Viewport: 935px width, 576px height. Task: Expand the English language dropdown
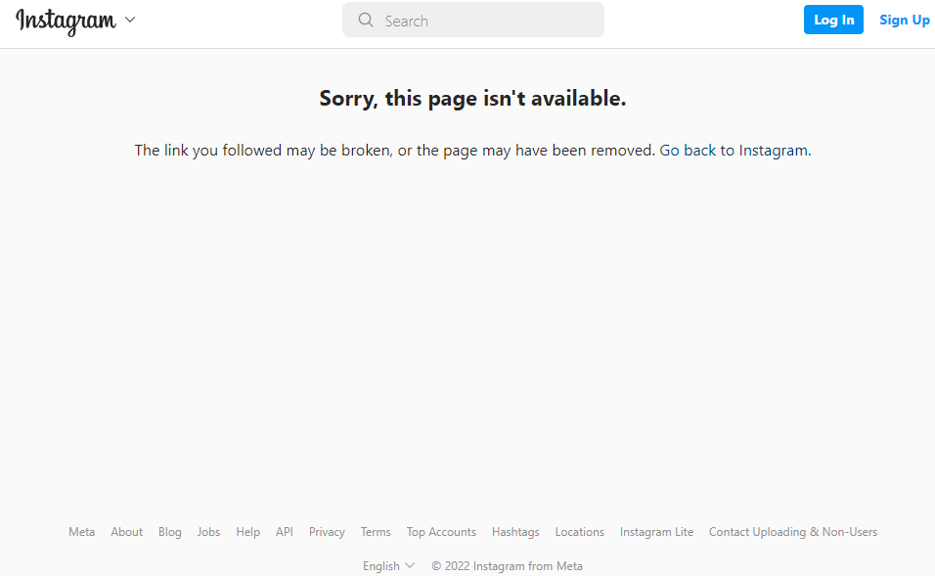388,566
